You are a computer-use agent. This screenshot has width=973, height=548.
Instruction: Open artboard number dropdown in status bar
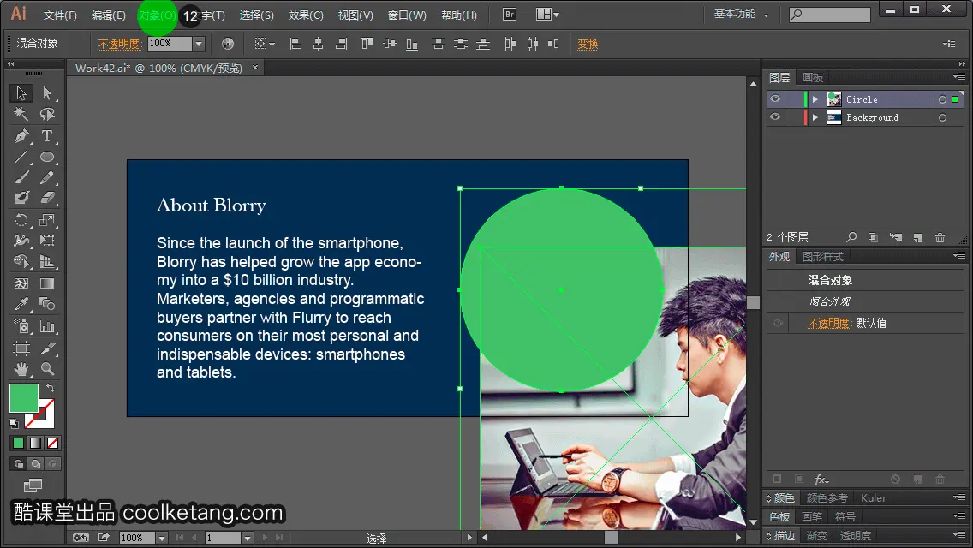point(247,538)
